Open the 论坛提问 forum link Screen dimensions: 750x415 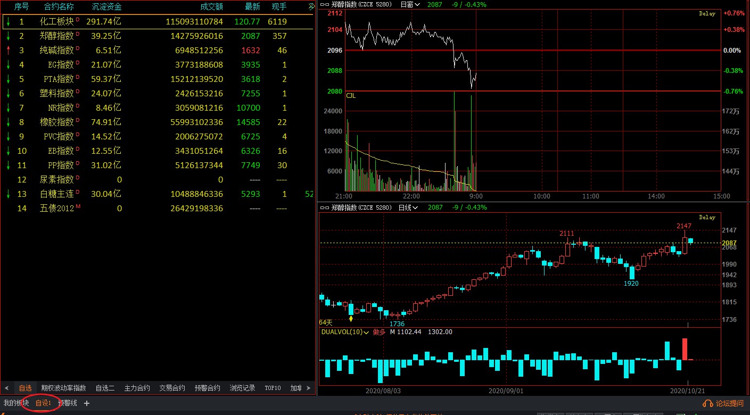pyautogui.click(x=729, y=404)
